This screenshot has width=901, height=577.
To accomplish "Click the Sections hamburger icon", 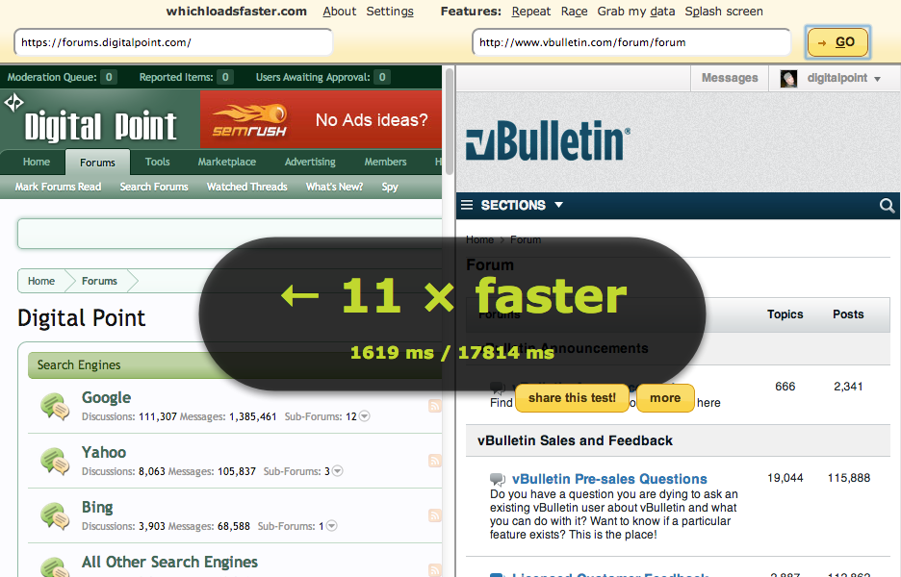I will (x=467, y=205).
